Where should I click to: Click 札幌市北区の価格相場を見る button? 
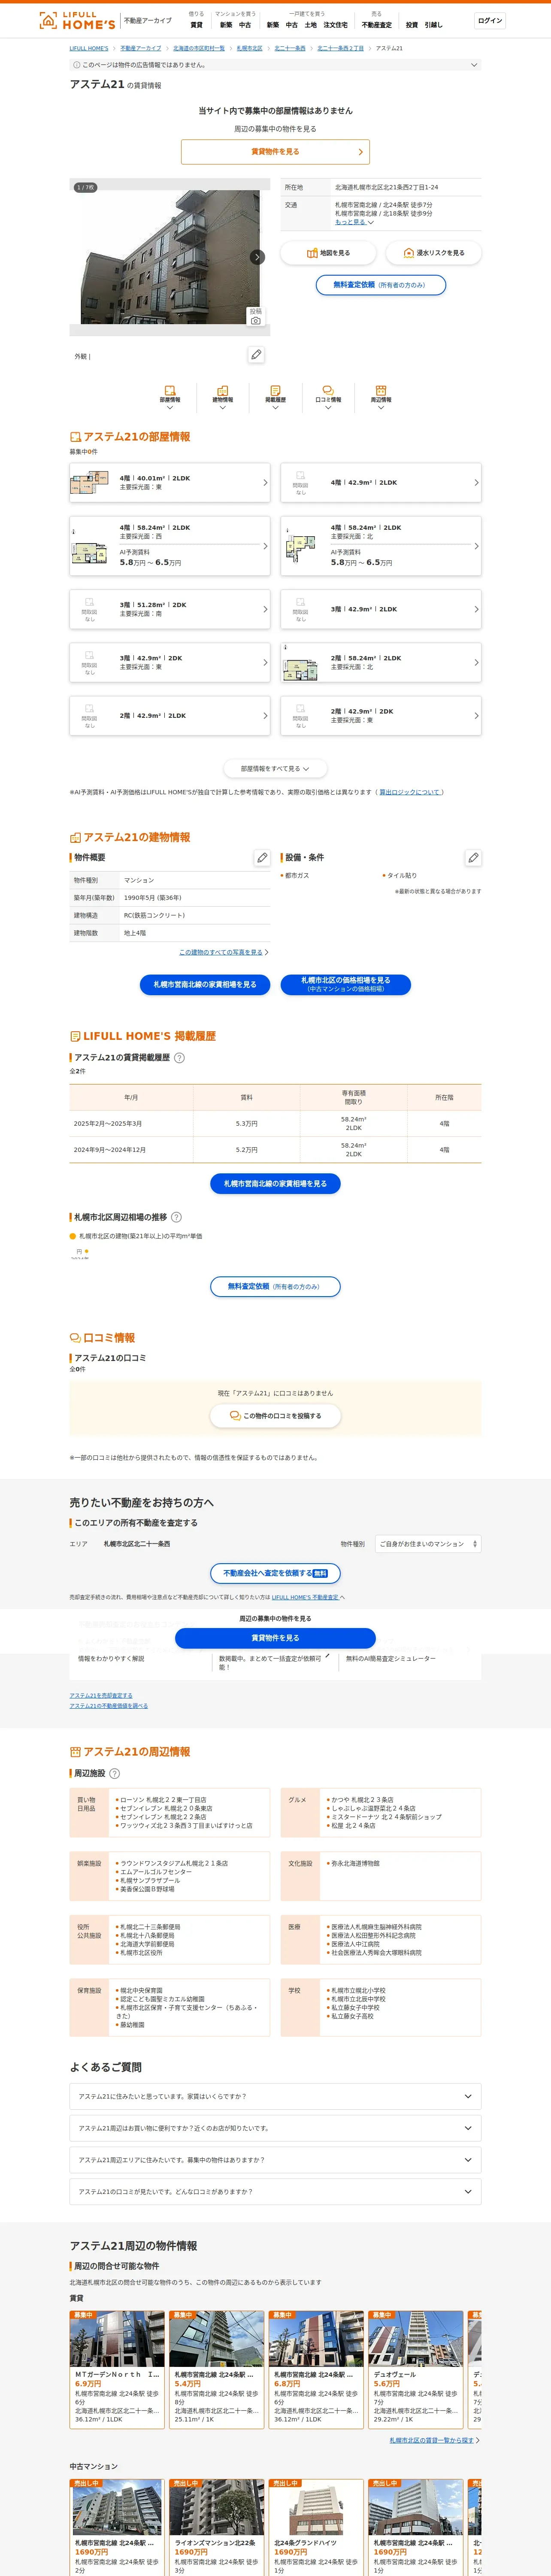(346, 985)
